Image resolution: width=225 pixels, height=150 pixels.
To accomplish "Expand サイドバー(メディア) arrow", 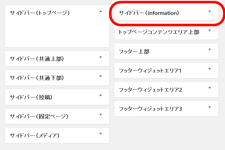I will 100,134.
